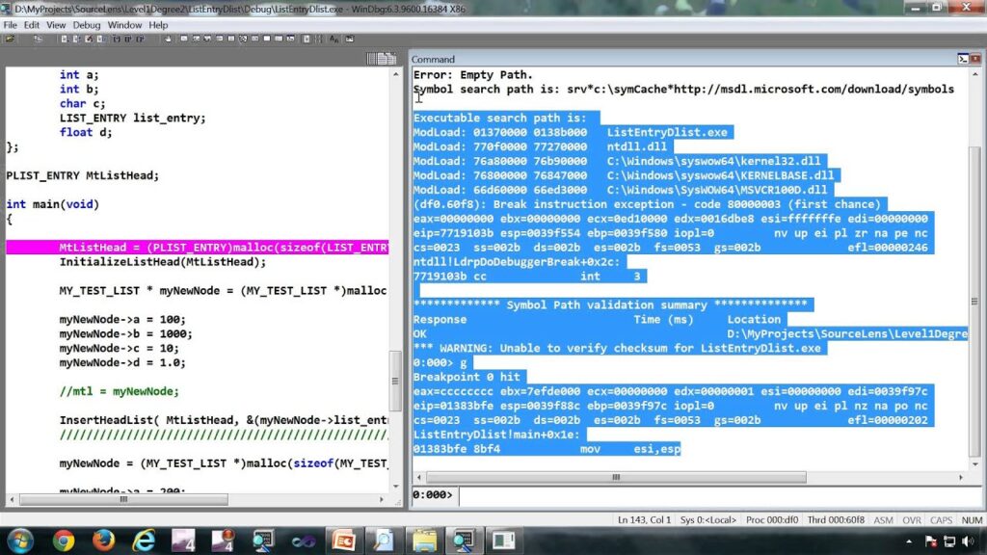Viewport: 987px width, 555px height.
Task: Launch PowerPoint from the taskbar
Action: [x=342, y=542]
